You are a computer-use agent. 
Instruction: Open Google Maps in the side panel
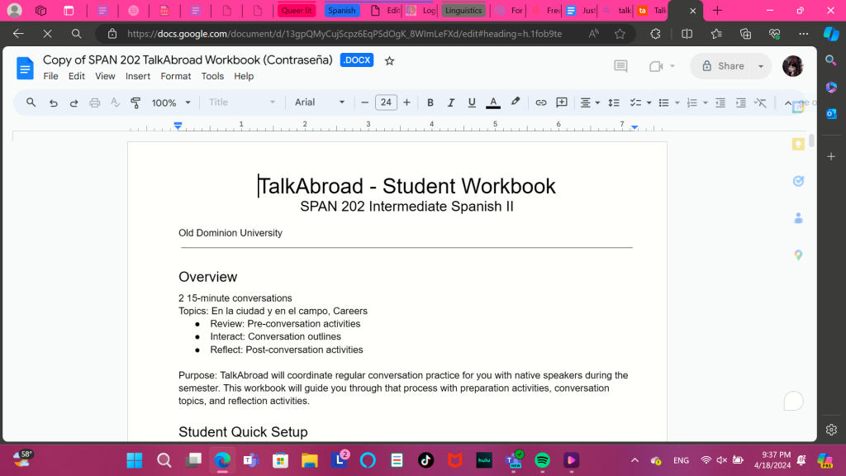tap(798, 255)
